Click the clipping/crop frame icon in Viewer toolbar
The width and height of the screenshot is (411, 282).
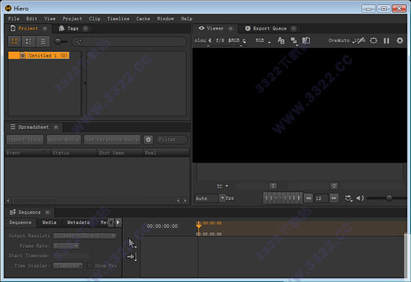point(373,40)
